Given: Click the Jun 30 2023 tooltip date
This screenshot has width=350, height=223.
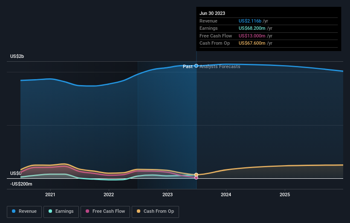Looking at the screenshot, I should click(212, 13).
